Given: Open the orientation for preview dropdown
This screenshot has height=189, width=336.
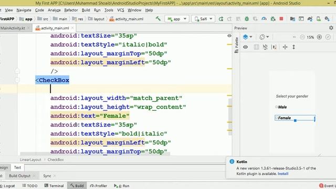Looking at the screenshot, I should [264, 37].
